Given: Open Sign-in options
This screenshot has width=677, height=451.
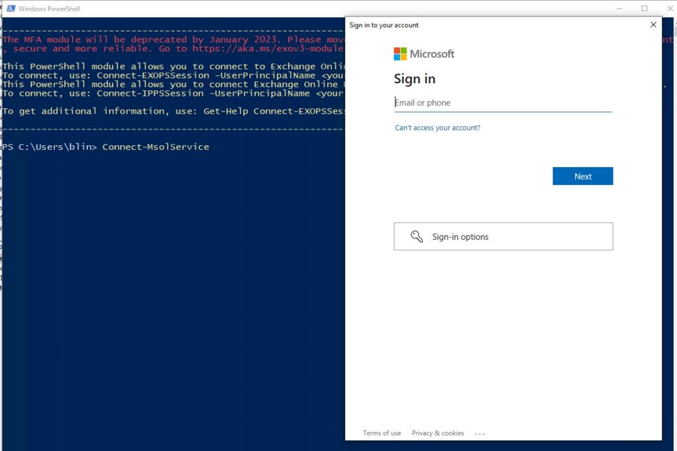Looking at the screenshot, I should (x=503, y=236).
